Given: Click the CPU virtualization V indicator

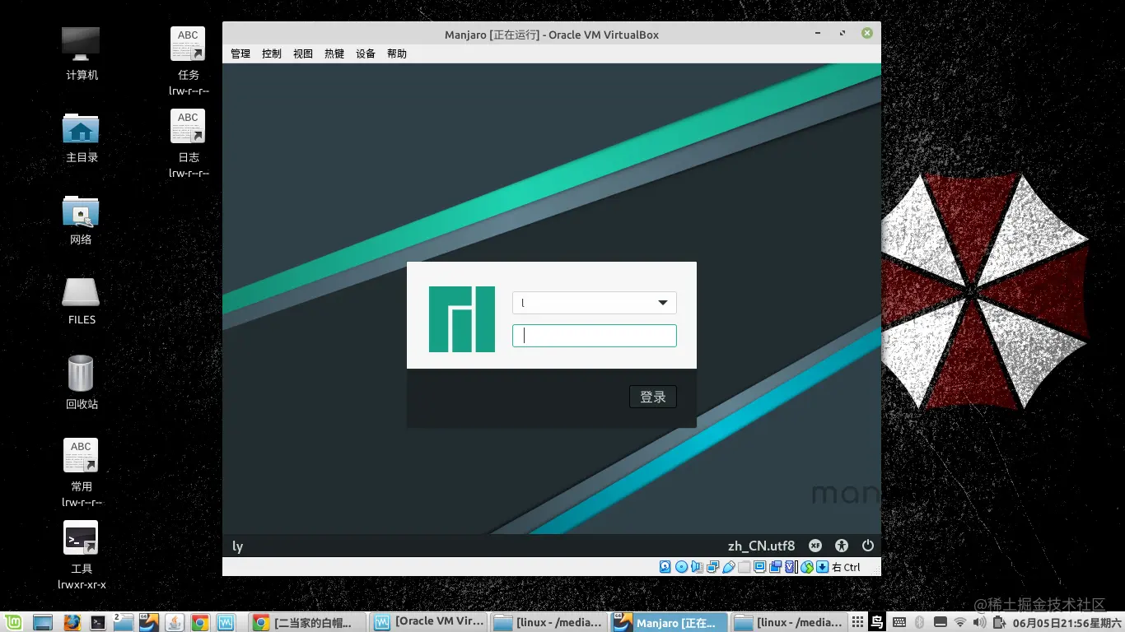Looking at the screenshot, I should coord(790,567).
